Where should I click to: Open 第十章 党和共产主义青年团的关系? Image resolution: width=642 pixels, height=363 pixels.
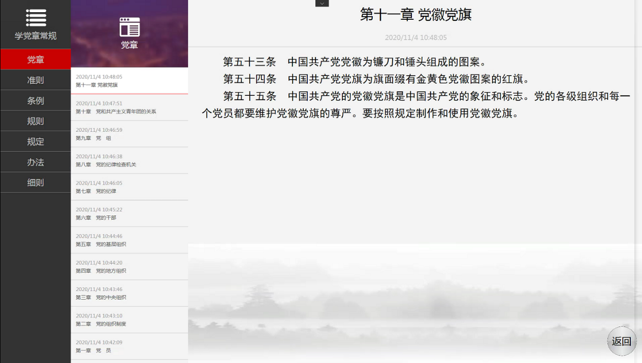tap(129, 107)
